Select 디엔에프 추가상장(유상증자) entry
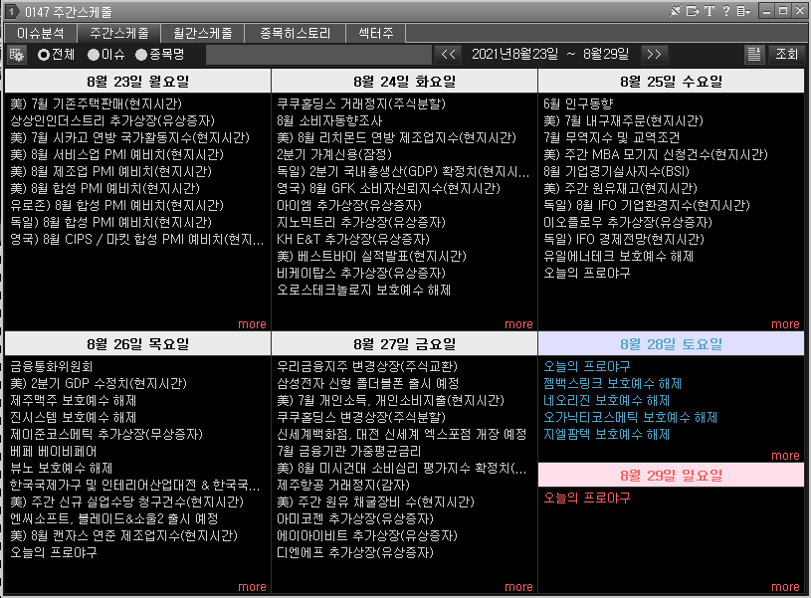 355,553
